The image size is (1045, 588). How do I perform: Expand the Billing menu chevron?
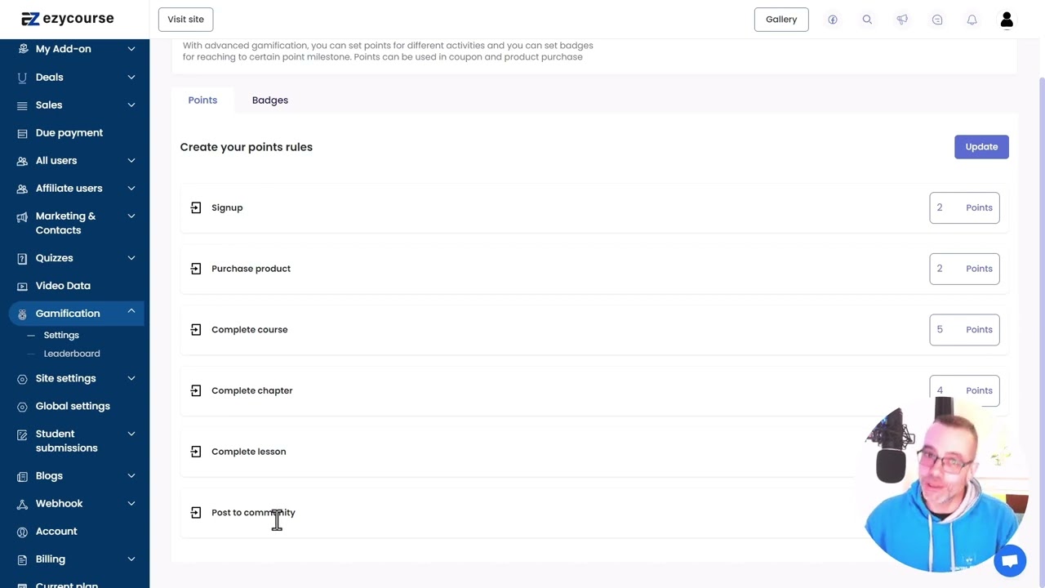[x=131, y=559]
